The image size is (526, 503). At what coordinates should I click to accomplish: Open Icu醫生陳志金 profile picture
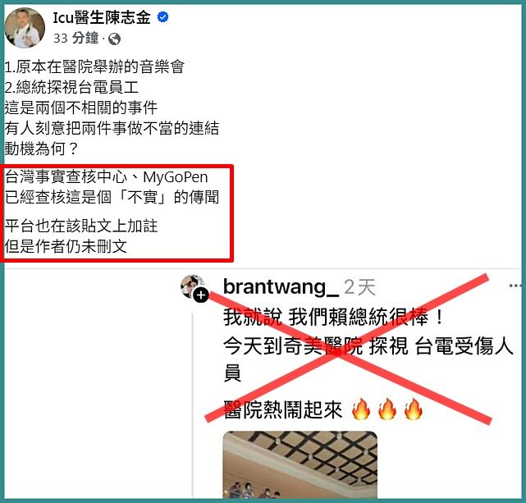tap(24, 28)
